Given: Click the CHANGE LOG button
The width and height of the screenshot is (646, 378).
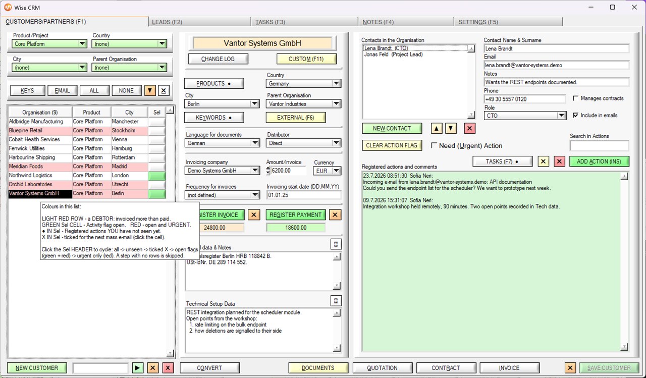Looking at the screenshot, I should click(x=218, y=59).
